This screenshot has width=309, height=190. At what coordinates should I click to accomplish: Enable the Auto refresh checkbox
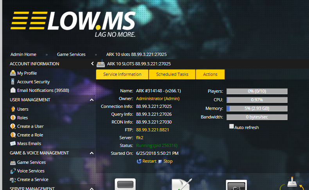point(232,126)
